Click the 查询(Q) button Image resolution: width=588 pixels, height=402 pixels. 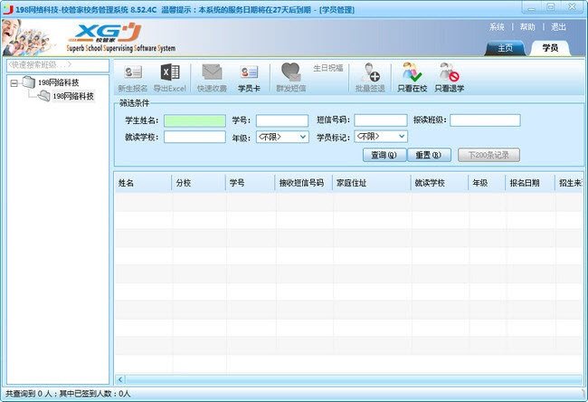(384, 155)
